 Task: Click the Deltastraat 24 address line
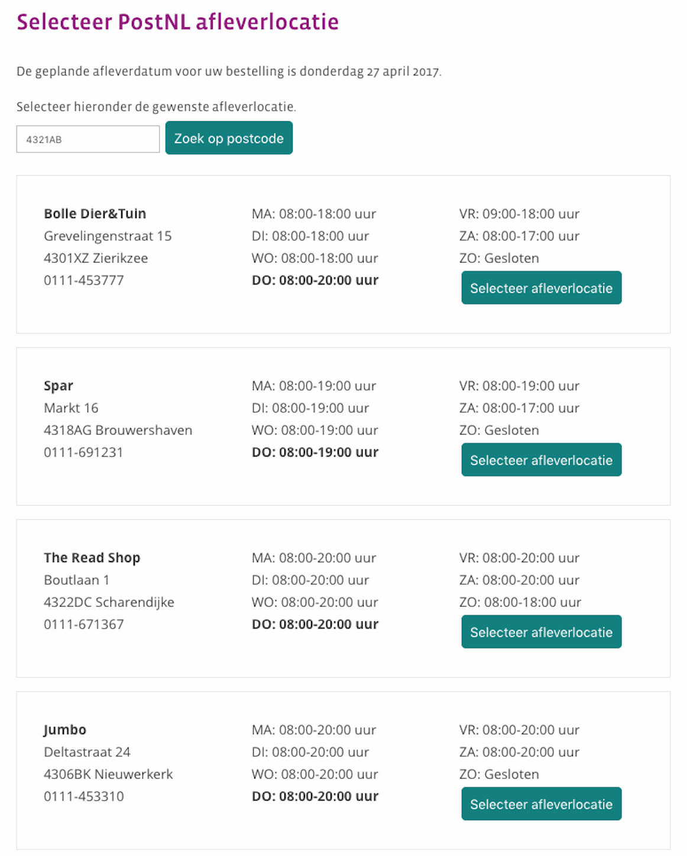point(87,752)
